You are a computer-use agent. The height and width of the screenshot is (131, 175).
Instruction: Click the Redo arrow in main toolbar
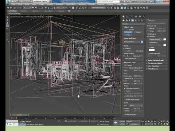click(11, 8)
